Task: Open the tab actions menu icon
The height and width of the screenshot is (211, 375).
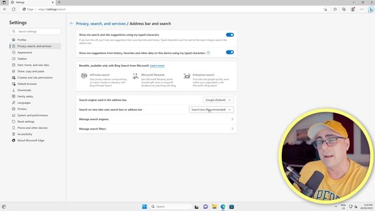Action: pyautogui.click(x=4, y=2)
